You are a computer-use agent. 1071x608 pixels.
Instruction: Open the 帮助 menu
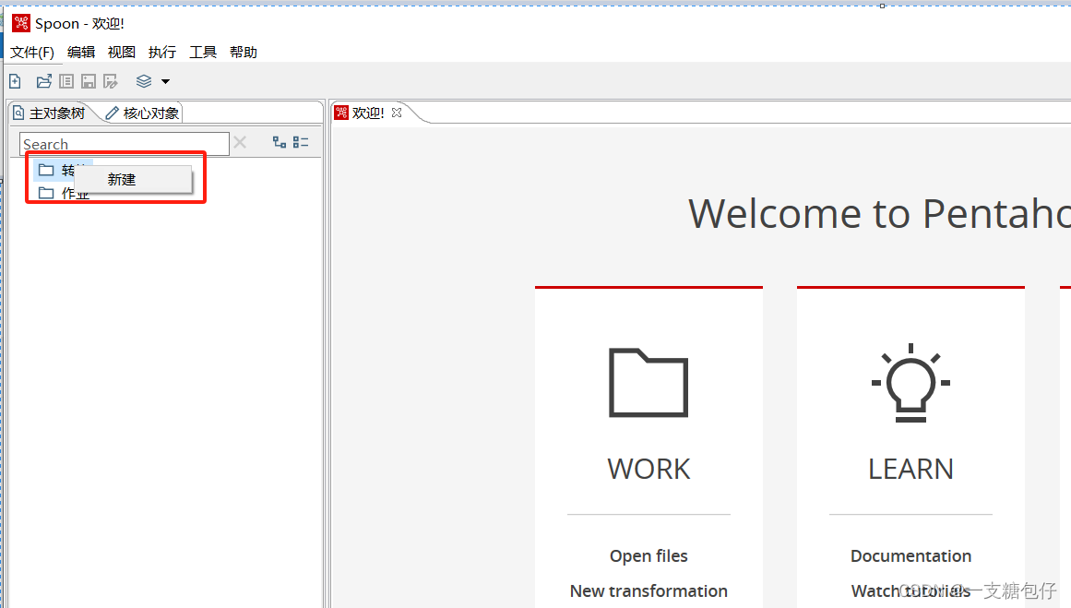tap(244, 53)
